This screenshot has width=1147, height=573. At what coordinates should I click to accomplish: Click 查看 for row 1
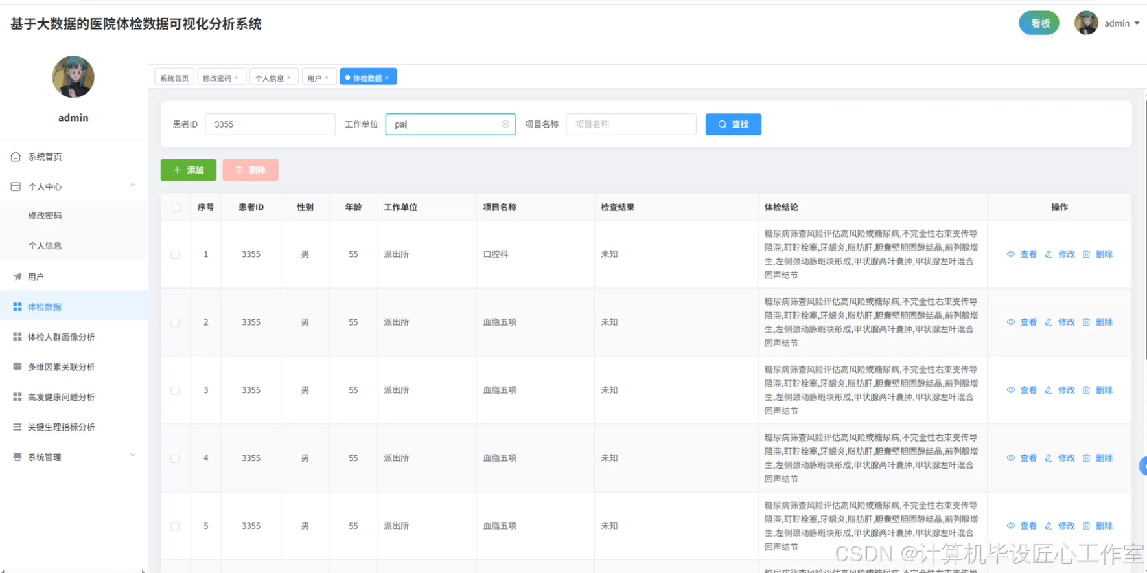1022,254
